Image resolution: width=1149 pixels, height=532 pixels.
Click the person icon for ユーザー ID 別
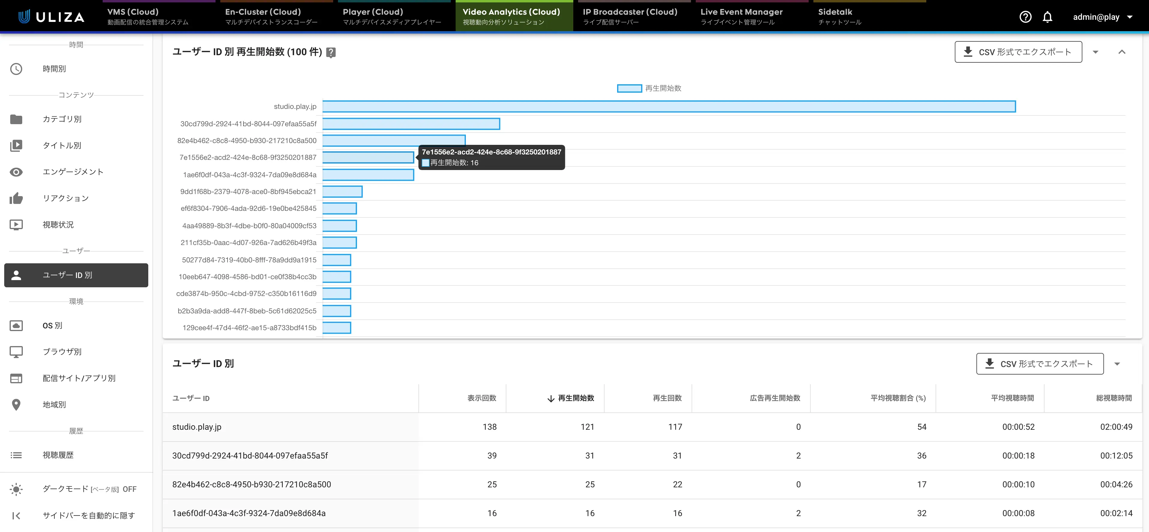(x=16, y=275)
